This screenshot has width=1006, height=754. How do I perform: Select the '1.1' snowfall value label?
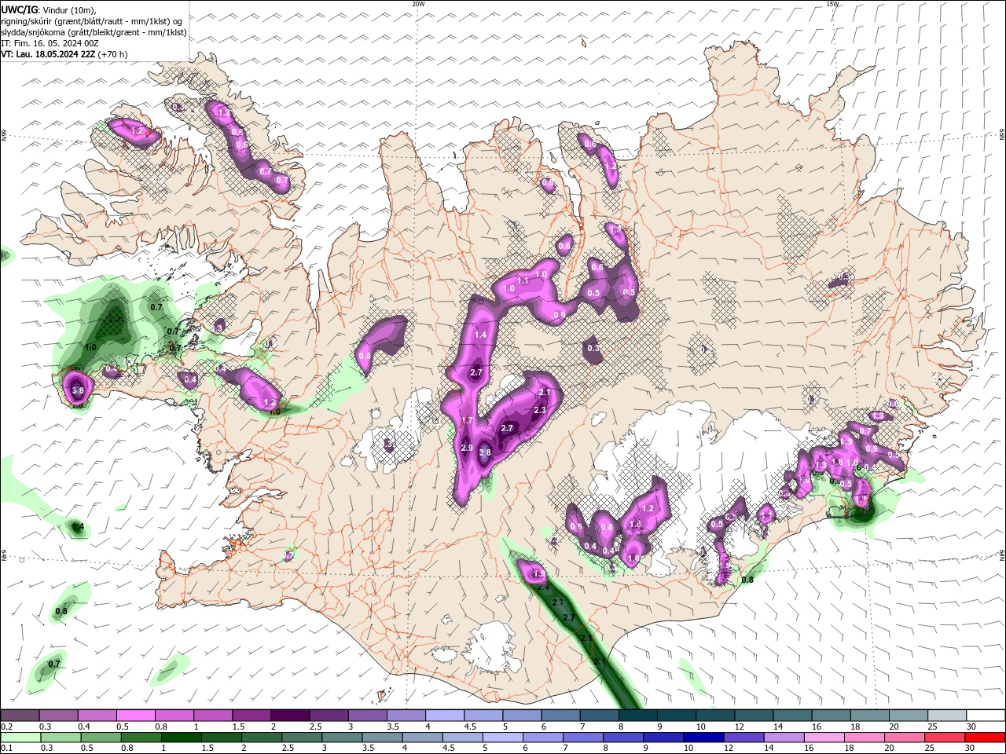click(x=523, y=280)
